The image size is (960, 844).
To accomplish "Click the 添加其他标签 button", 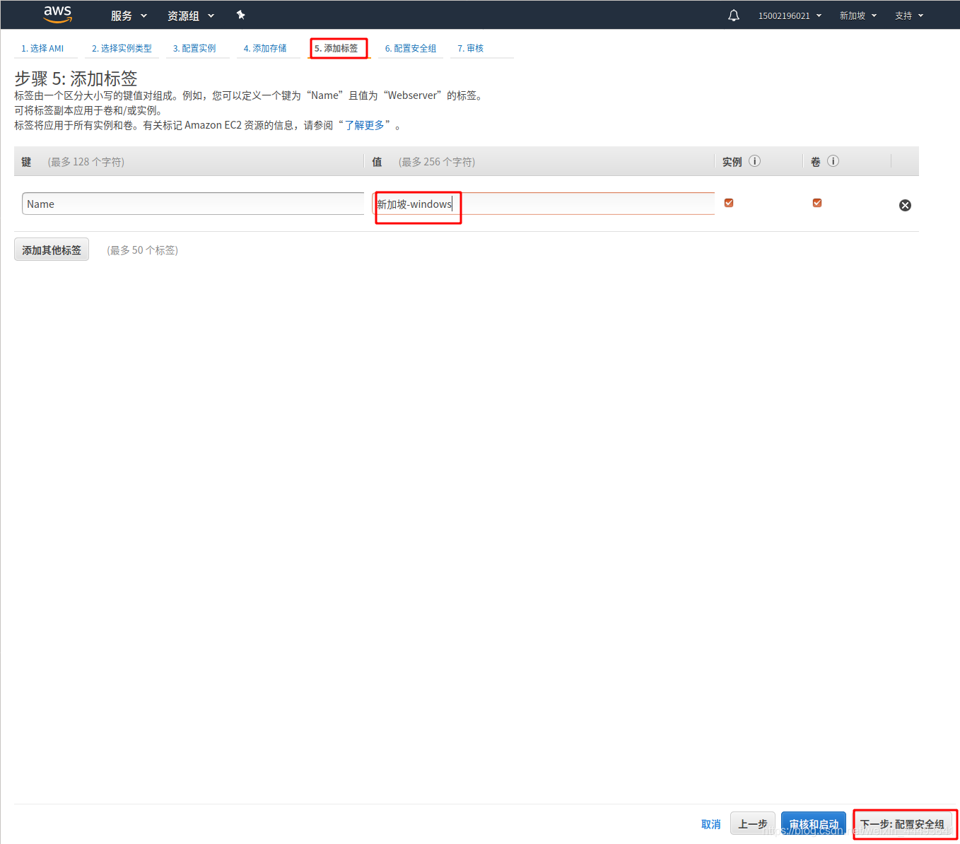I will click(52, 250).
